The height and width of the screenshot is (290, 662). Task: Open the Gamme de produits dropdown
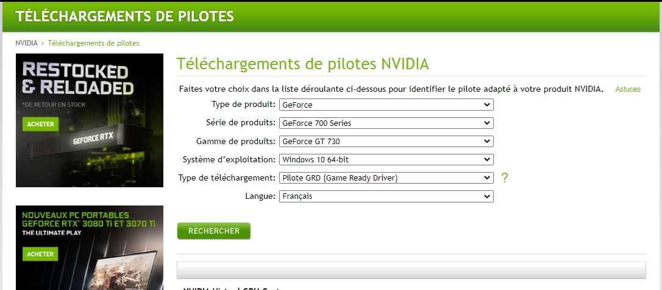pyautogui.click(x=386, y=141)
